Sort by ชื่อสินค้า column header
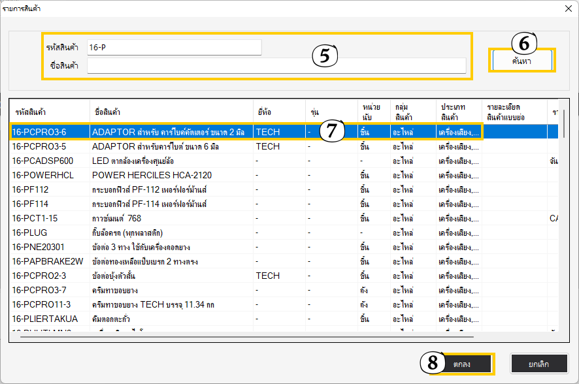 pos(170,112)
